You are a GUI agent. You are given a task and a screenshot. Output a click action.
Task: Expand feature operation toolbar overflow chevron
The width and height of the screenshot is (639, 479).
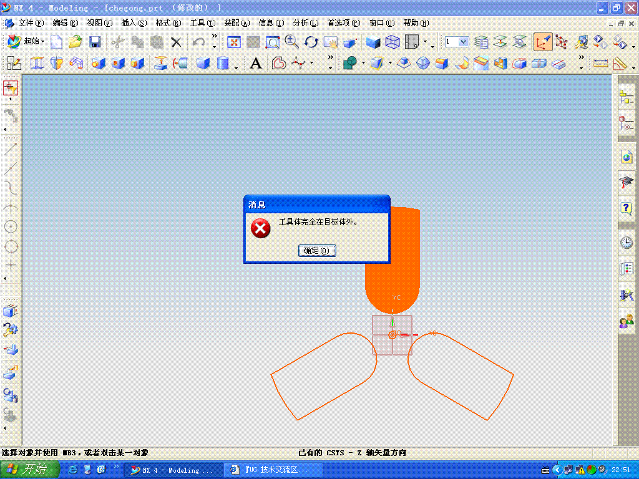point(582,57)
